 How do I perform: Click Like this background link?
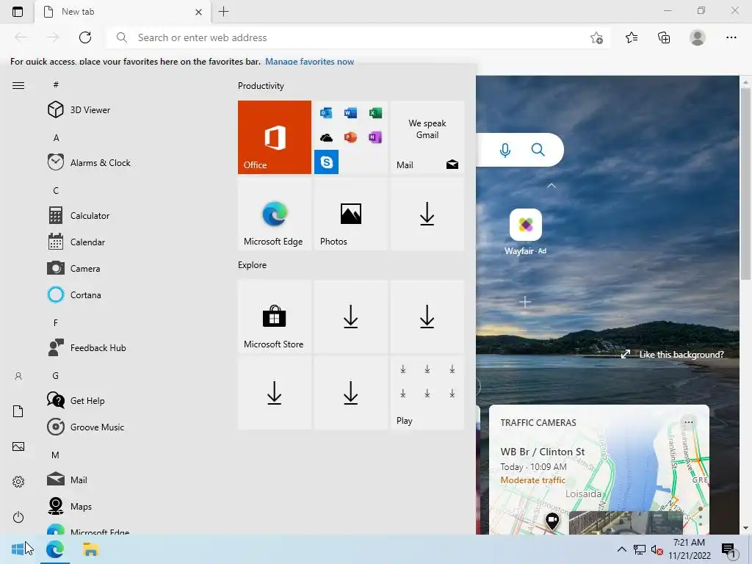click(x=672, y=355)
